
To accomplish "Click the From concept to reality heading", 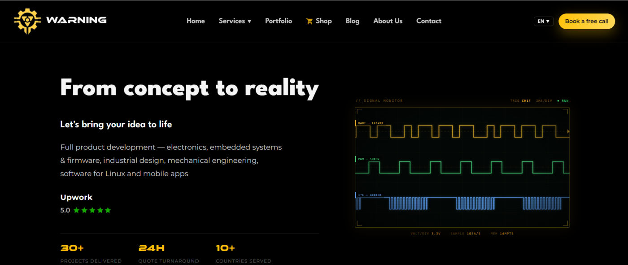I will 189,88.
